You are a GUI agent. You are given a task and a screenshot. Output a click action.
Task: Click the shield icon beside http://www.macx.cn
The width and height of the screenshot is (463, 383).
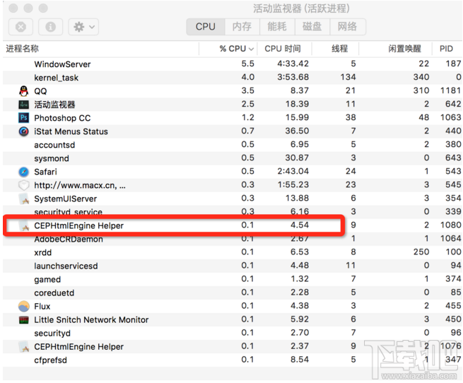[x=23, y=185]
